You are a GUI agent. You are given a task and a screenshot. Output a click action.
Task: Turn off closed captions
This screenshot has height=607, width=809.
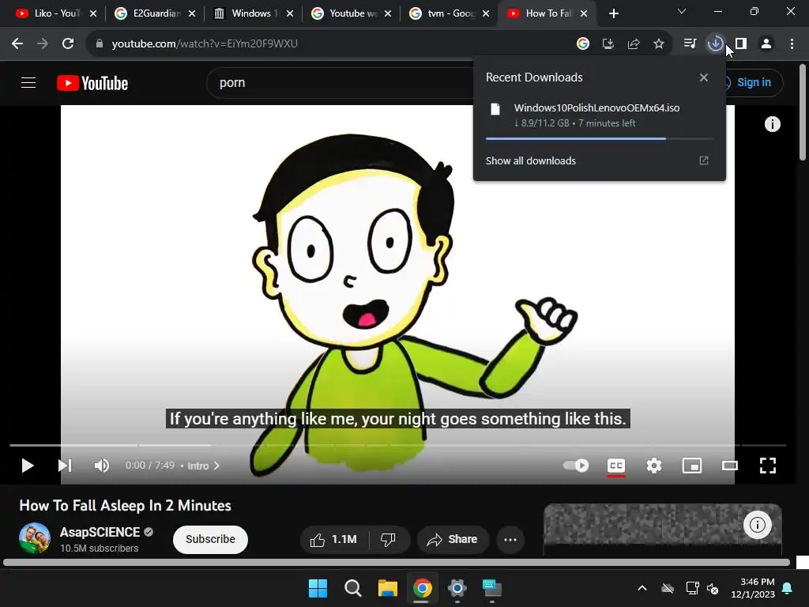point(616,466)
